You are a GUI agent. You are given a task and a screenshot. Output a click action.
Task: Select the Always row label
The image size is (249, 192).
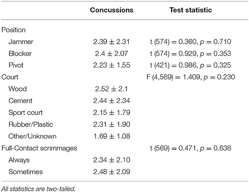(19, 160)
